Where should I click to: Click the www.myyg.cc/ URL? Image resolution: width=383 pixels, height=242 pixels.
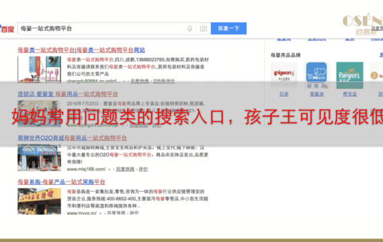pos(82,213)
